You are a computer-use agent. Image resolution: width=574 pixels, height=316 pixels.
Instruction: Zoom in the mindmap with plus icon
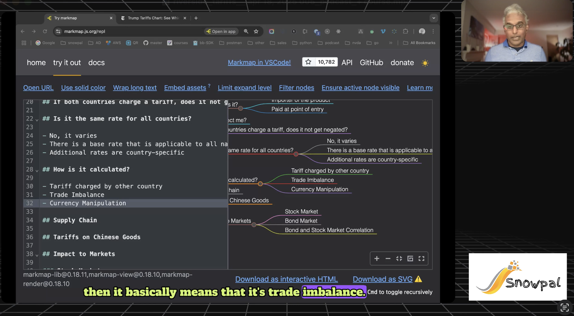[377, 258]
